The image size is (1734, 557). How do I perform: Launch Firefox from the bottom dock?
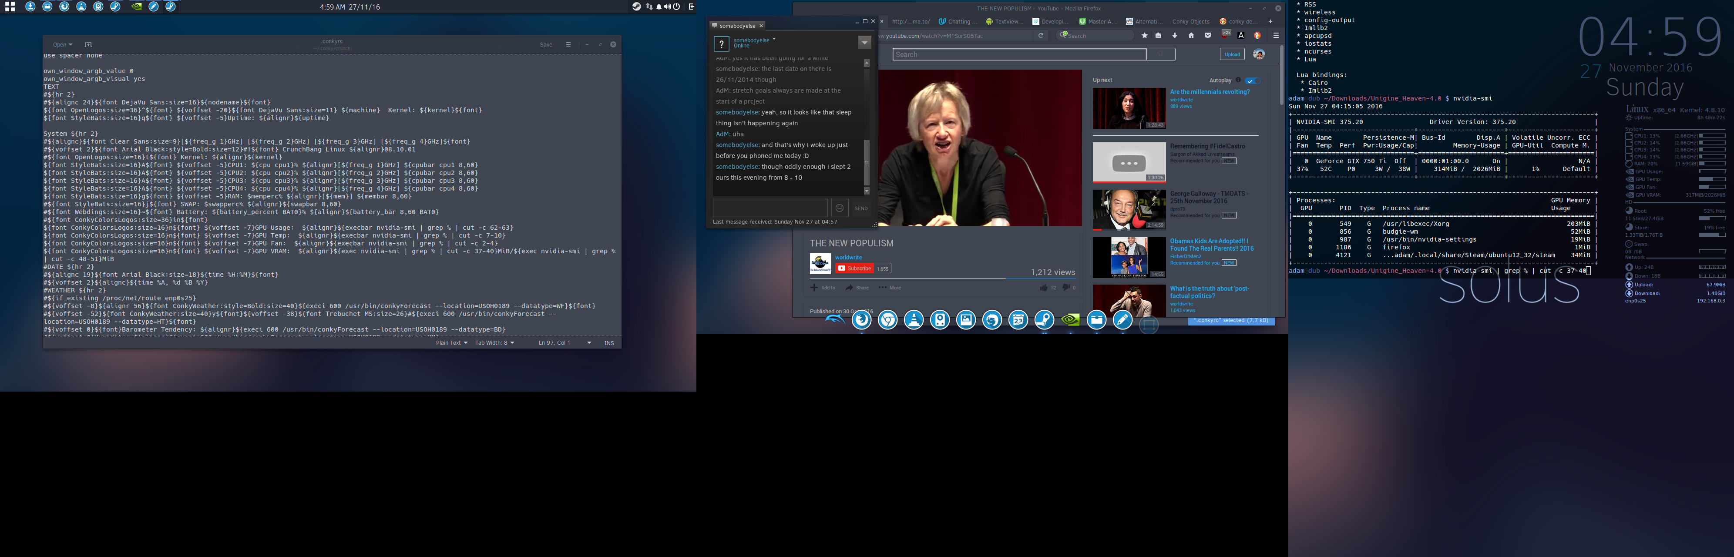(x=862, y=320)
